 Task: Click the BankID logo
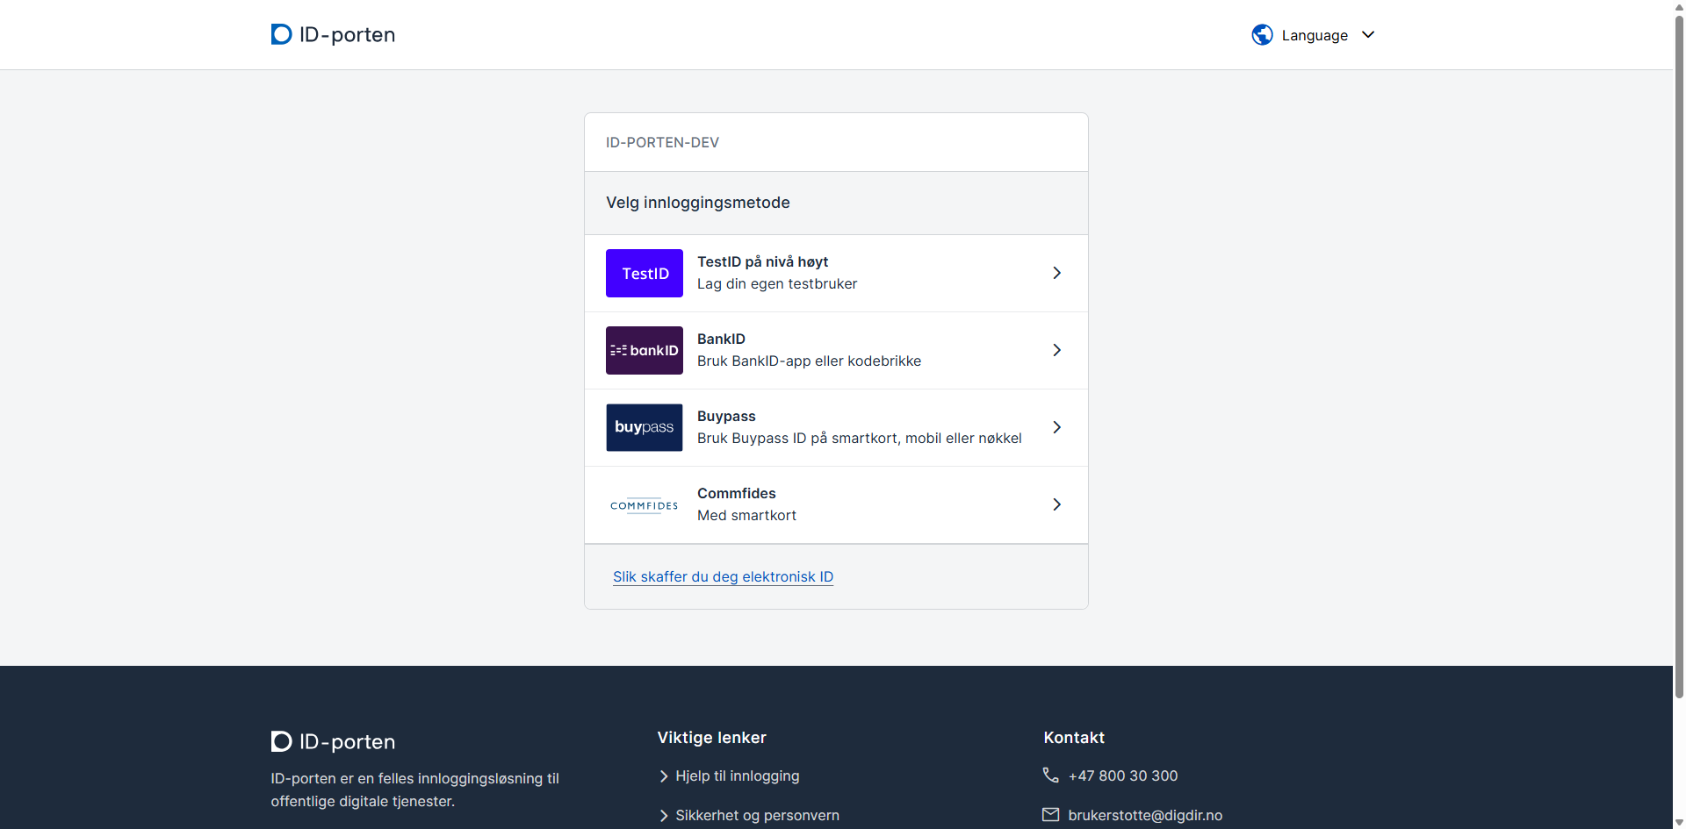pyautogui.click(x=645, y=350)
